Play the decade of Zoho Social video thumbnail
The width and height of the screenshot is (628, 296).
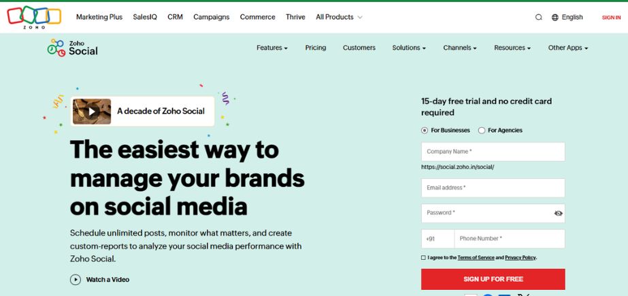[92, 112]
